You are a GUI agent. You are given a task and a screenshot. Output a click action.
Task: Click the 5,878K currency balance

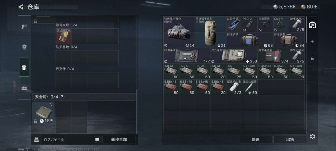coord(285,7)
